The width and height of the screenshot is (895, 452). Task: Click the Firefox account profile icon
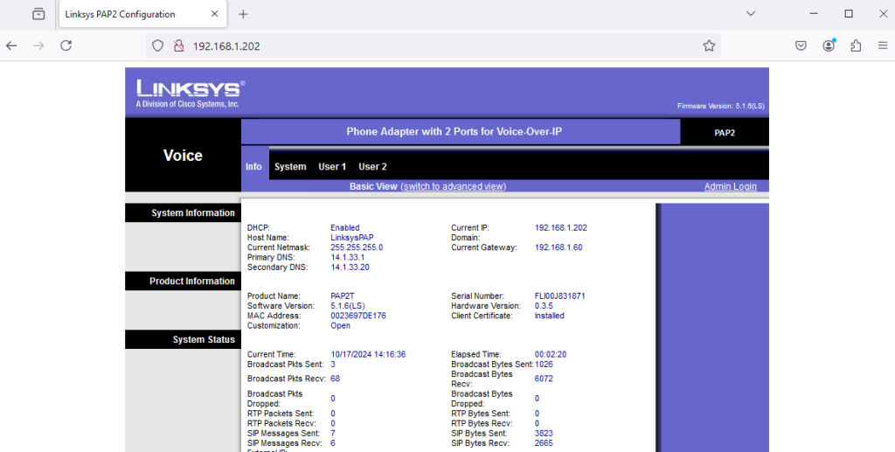[x=829, y=45]
